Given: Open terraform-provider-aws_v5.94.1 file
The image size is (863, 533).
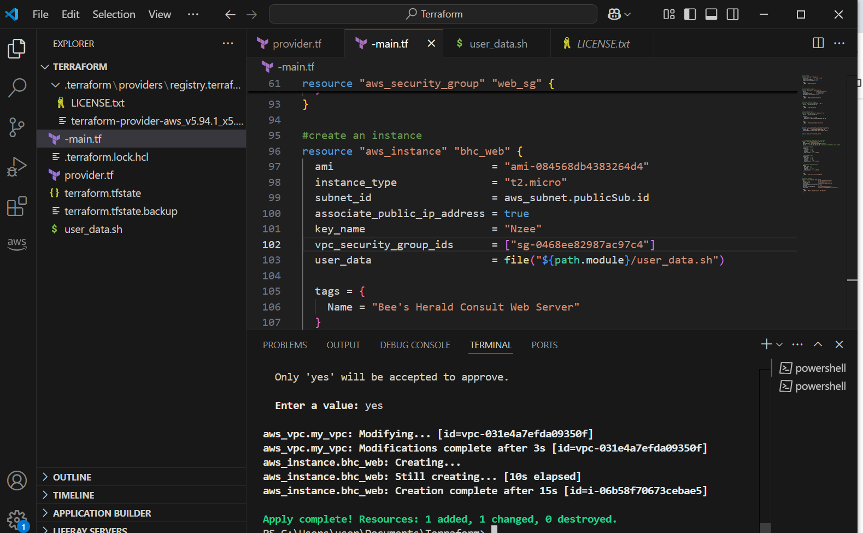Looking at the screenshot, I should click(141, 121).
